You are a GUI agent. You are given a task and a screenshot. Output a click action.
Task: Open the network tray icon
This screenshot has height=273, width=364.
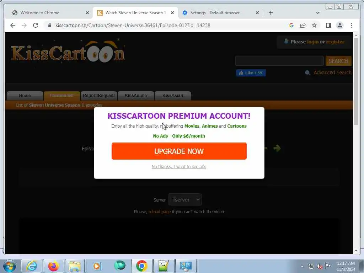point(311,267)
